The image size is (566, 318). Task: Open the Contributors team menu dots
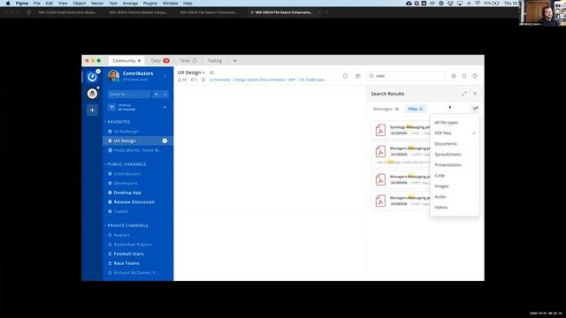click(165, 76)
